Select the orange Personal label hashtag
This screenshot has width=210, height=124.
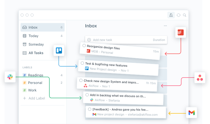25,83
